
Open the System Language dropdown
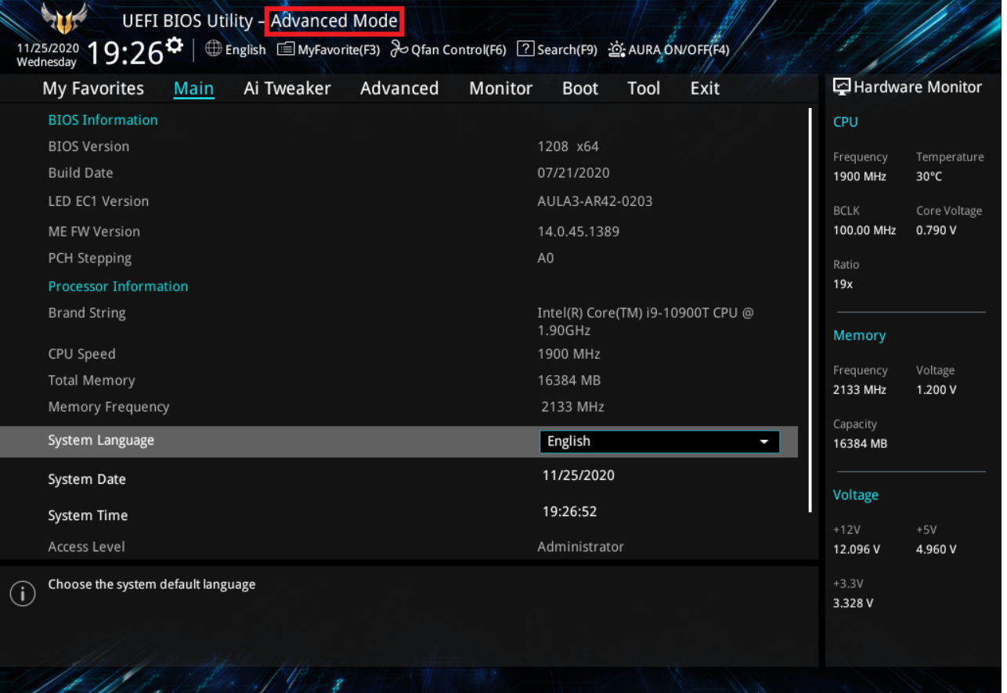(x=659, y=442)
